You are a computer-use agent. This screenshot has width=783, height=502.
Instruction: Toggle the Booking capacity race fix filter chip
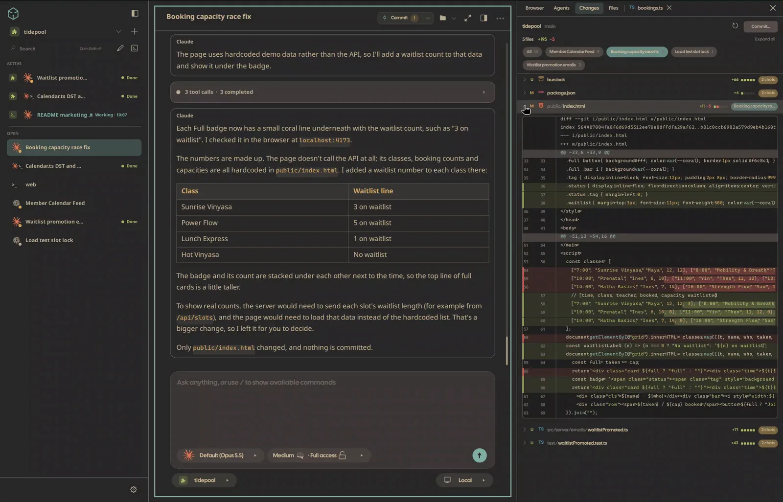coord(637,51)
